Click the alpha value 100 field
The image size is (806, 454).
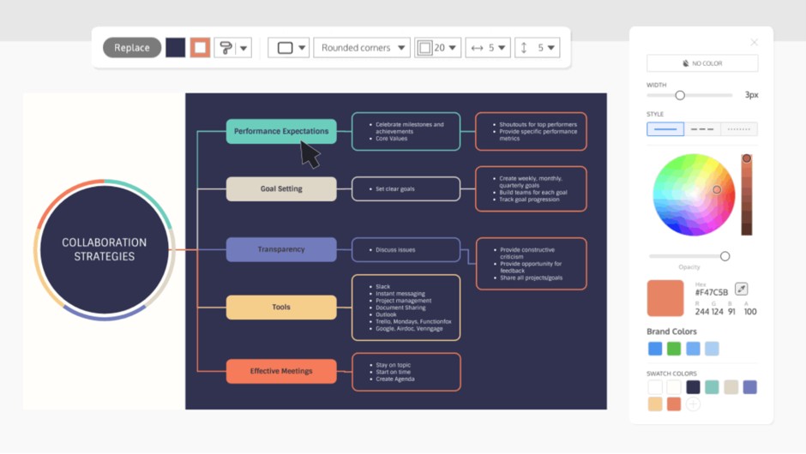click(750, 311)
